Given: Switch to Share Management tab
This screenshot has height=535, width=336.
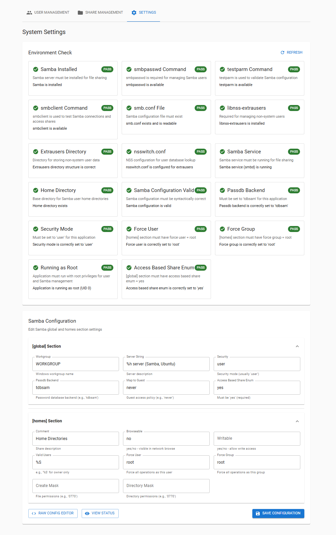Looking at the screenshot, I should coord(100,13).
